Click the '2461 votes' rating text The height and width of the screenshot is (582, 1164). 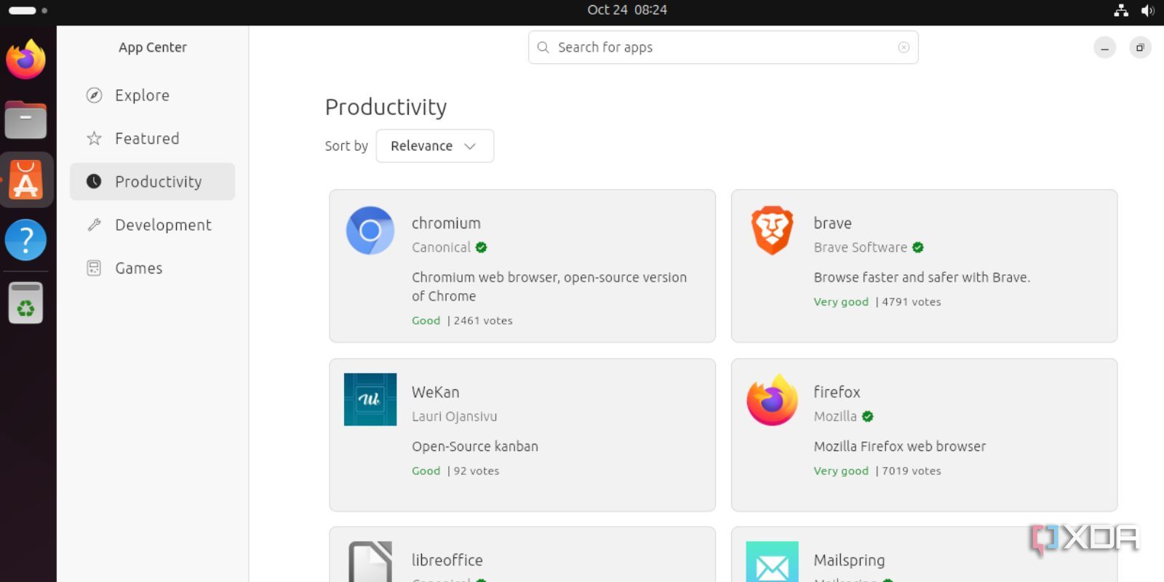[x=483, y=321]
